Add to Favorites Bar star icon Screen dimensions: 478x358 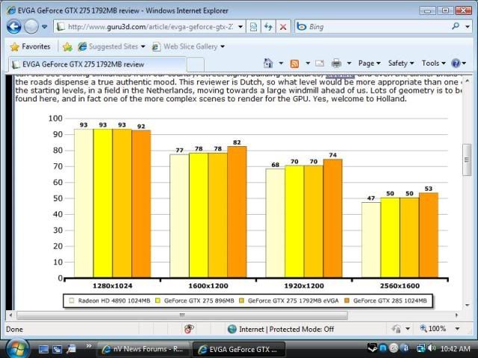67,46
